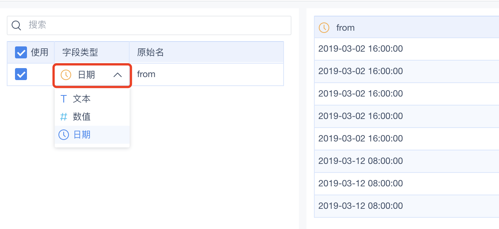Screen dimensions: 499x229
Task: Collapse the 日期 field type dropdown
Action: coord(92,76)
